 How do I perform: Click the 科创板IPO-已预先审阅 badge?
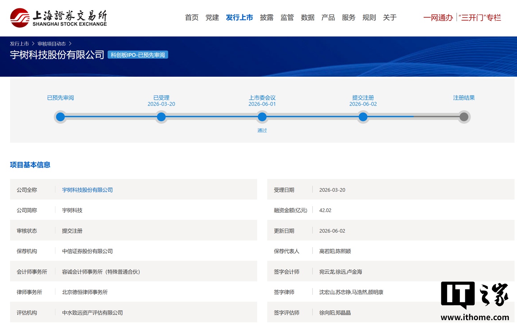point(138,55)
